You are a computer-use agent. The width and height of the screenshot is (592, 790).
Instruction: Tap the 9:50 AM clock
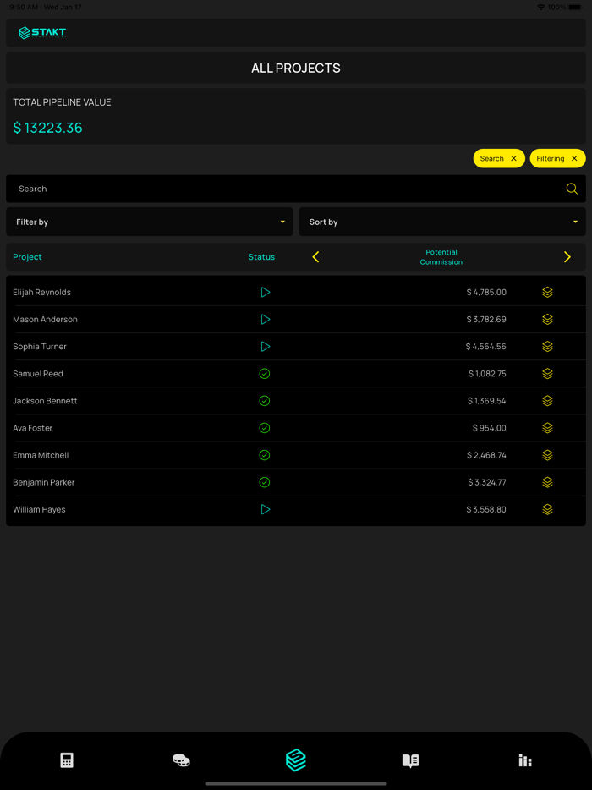(24, 7)
